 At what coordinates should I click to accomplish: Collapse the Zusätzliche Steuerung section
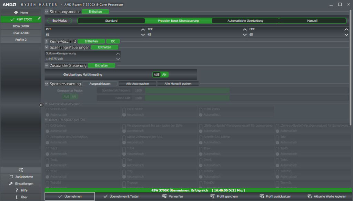coord(47,65)
